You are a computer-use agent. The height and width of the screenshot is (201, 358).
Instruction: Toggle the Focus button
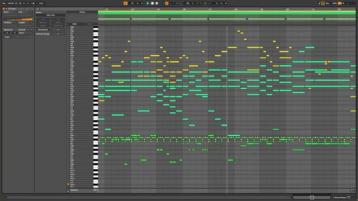click(82, 12)
